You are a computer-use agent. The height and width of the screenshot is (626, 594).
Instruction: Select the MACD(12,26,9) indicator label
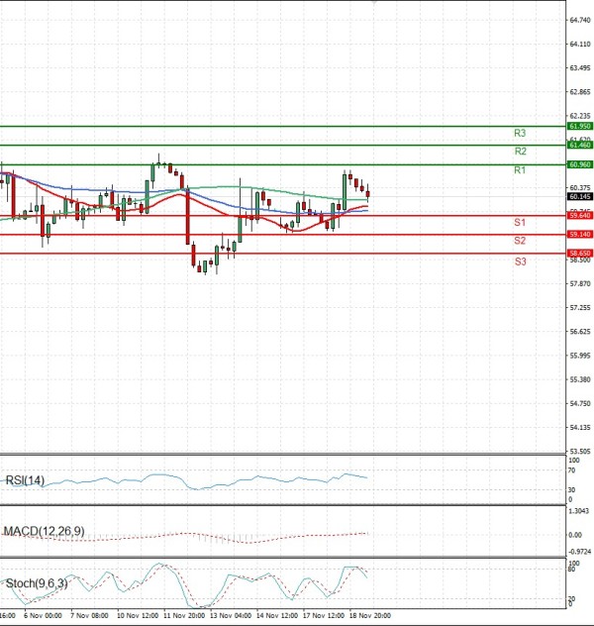[x=43, y=532]
